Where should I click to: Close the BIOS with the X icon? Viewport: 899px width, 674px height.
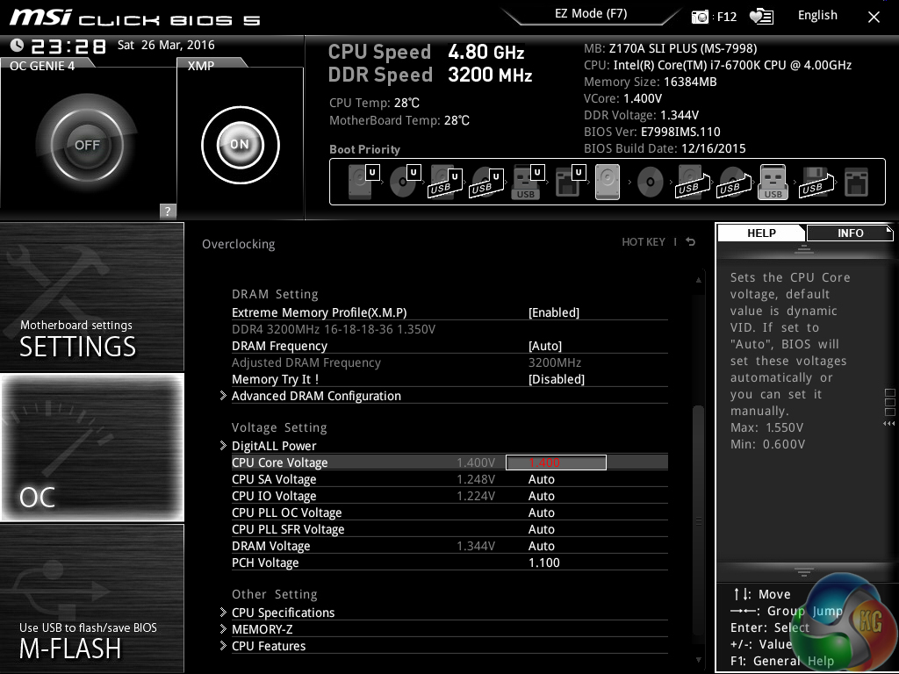tap(874, 18)
